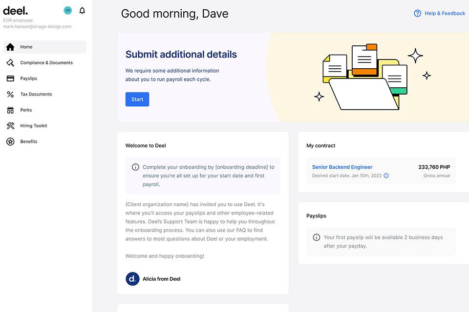Click the Compliance & Documents gavel icon
This screenshot has height=312, width=469.
pos(10,63)
